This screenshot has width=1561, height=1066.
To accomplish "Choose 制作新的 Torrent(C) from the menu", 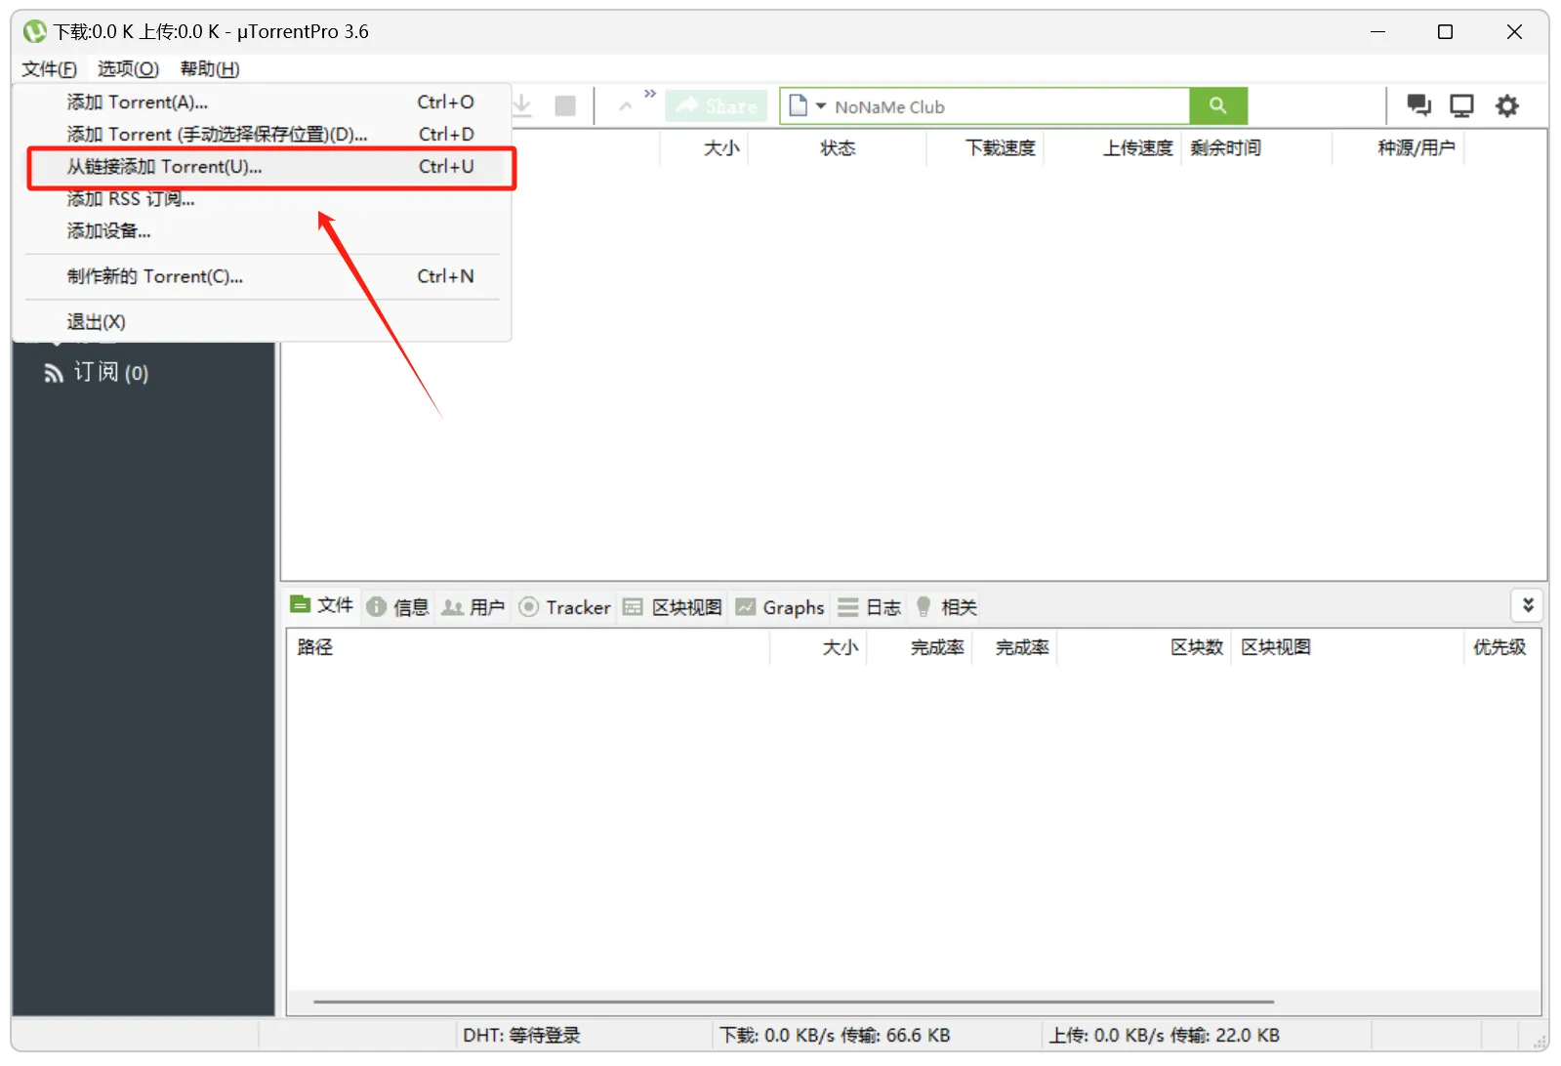I will (x=154, y=276).
